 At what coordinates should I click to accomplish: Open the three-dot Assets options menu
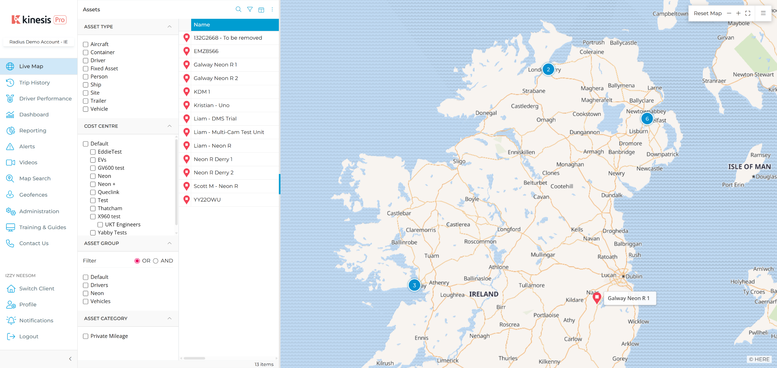pyautogui.click(x=272, y=9)
